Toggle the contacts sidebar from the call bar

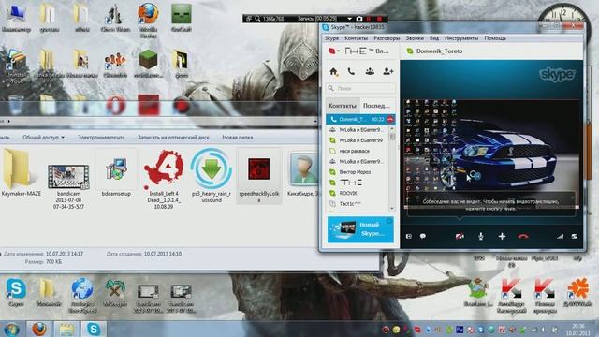pos(409,237)
